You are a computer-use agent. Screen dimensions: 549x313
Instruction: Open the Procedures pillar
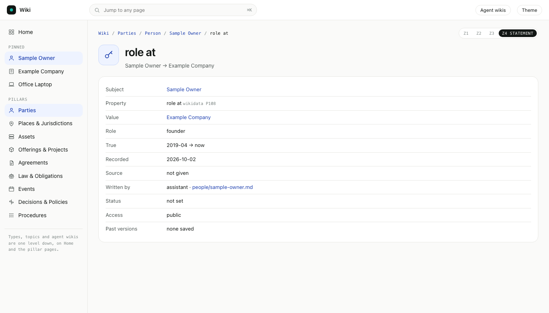click(x=43, y=215)
